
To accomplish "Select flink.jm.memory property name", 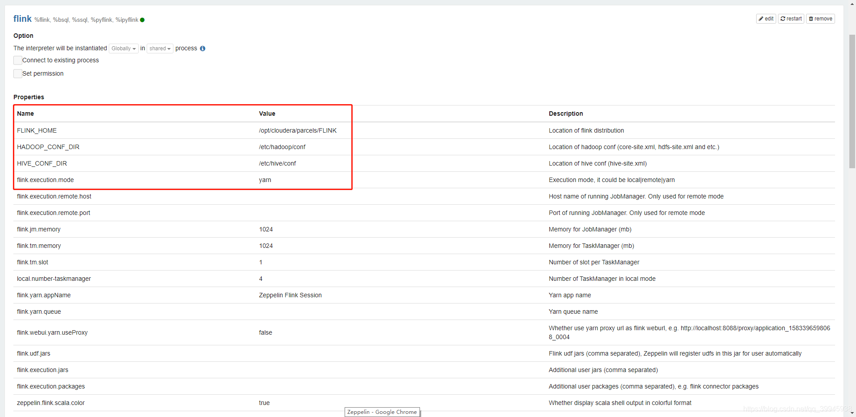I will 39,229.
